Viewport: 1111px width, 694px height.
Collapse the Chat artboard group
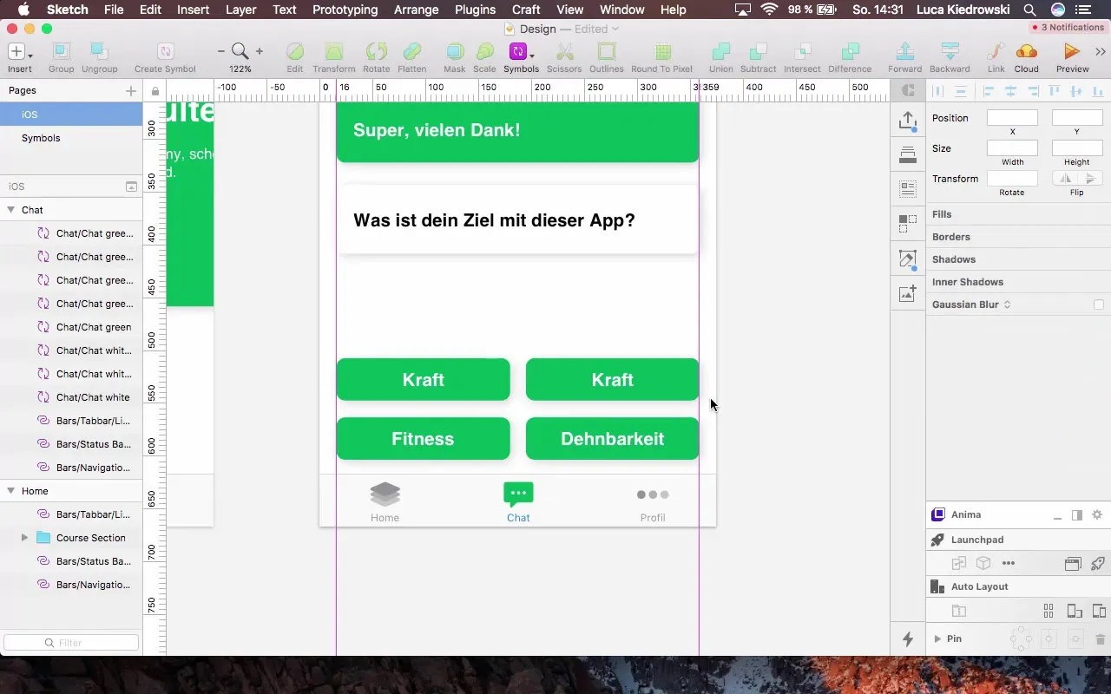pyautogui.click(x=11, y=210)
